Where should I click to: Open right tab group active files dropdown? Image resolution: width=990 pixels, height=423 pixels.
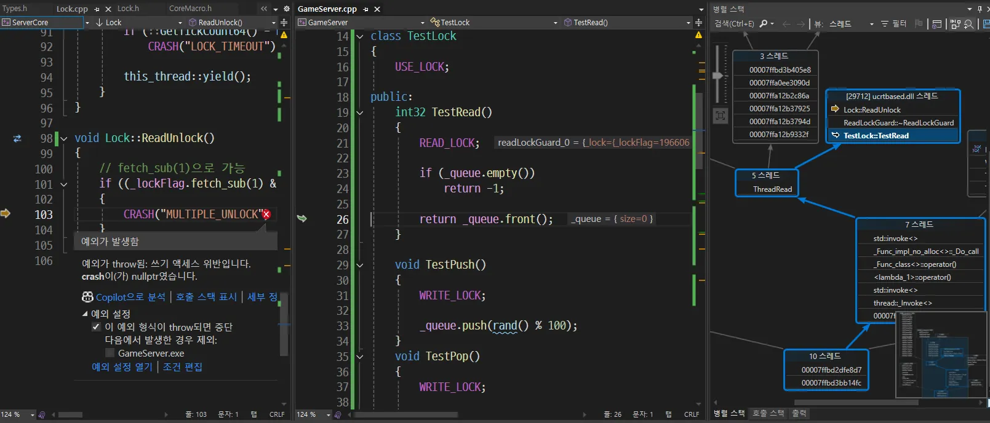coord(701,9)
